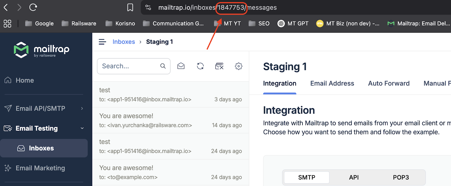The image size is (451, 186).
Task: Open the MT GPT bookmark
Action: [293, 24]
